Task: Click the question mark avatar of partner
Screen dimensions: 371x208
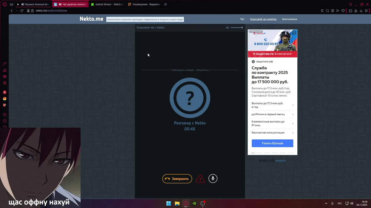Action: (x=190, y=98)
